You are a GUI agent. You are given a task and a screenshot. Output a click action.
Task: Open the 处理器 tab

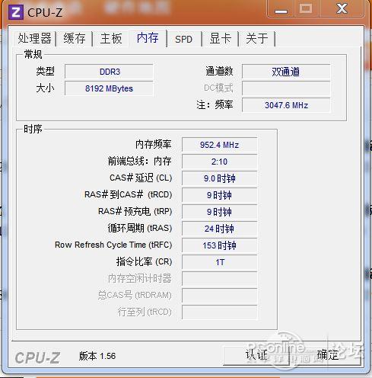pos(35,39)
